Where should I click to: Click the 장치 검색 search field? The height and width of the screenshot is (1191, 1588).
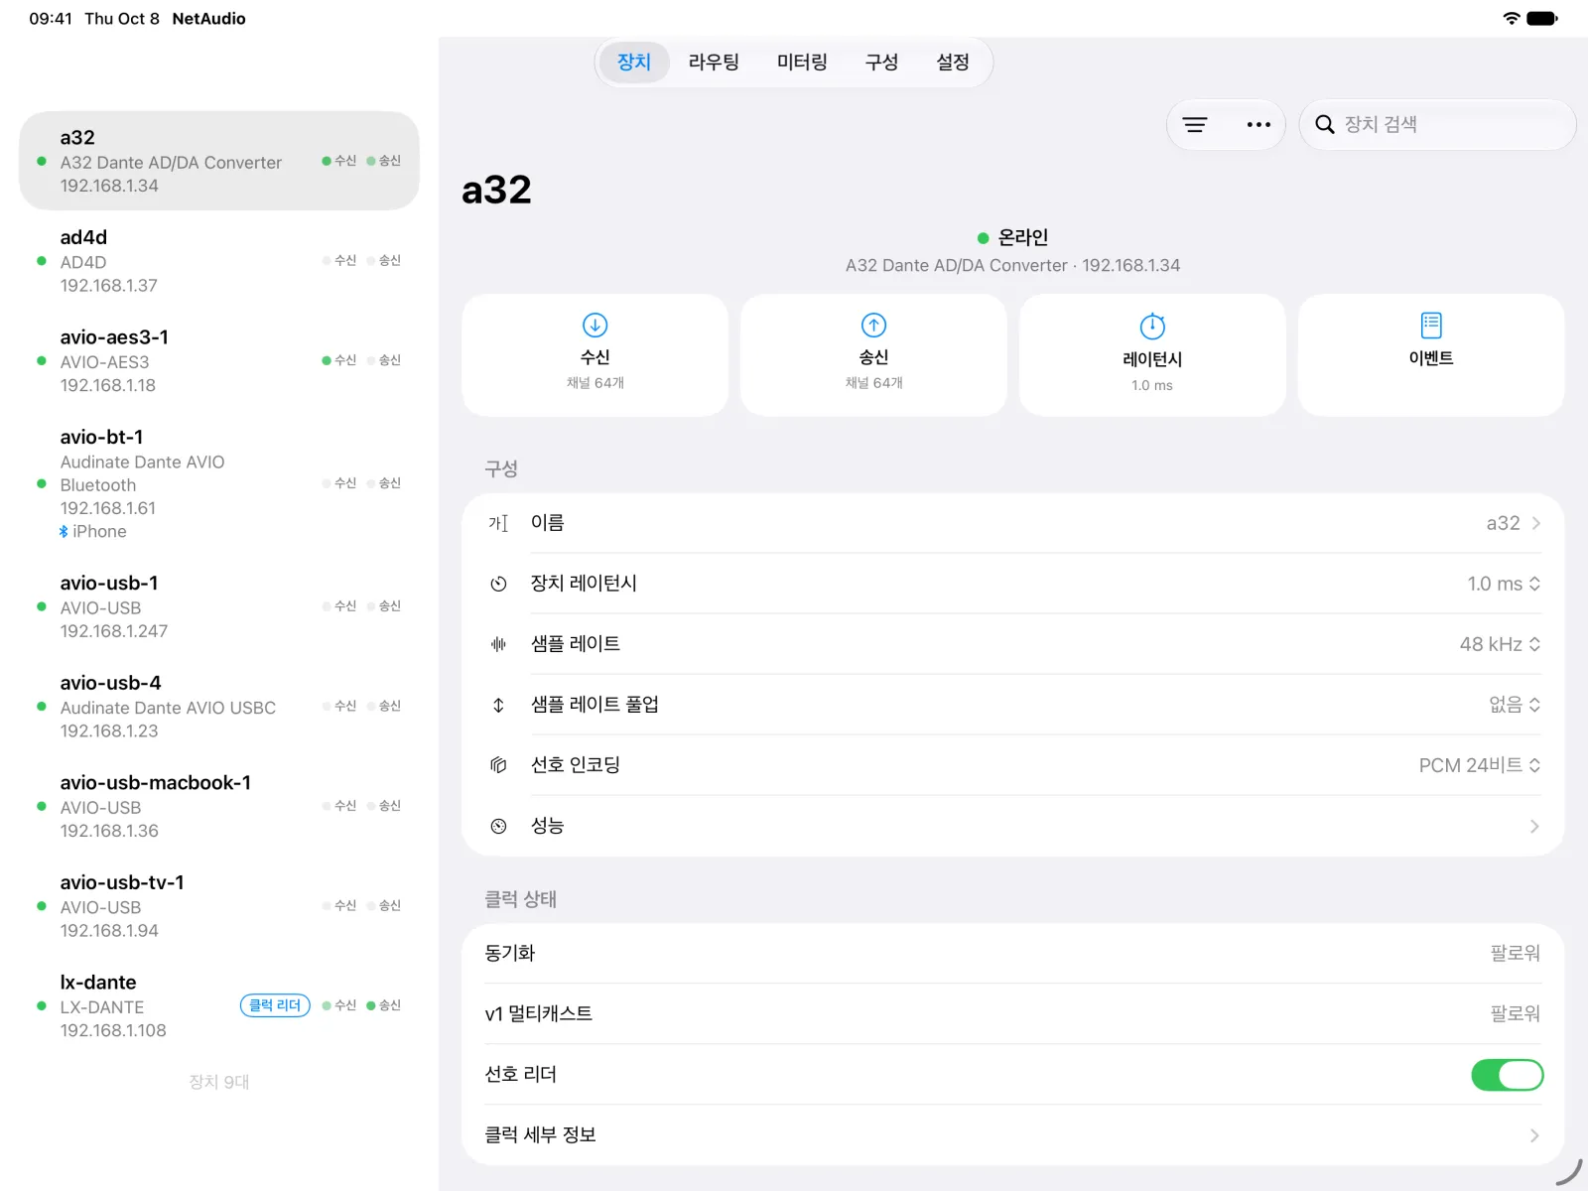1437,124
